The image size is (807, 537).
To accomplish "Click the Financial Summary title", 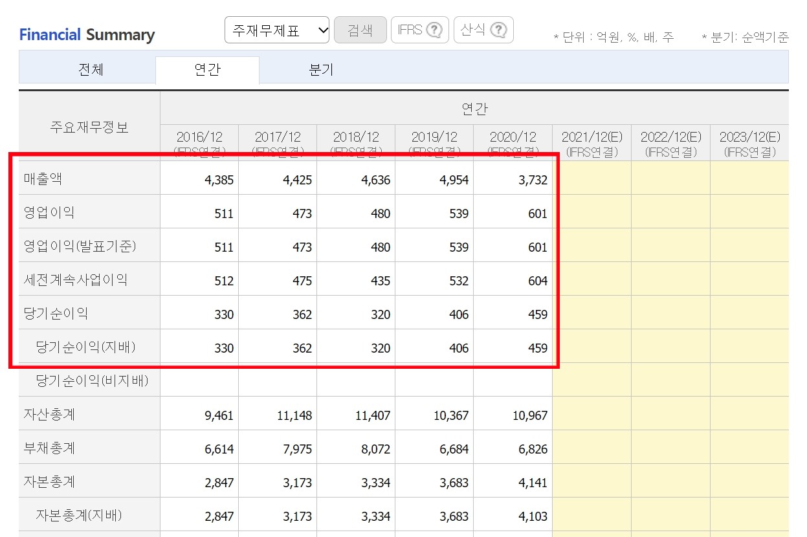I will pyautogui.click(x=87, y=35).
